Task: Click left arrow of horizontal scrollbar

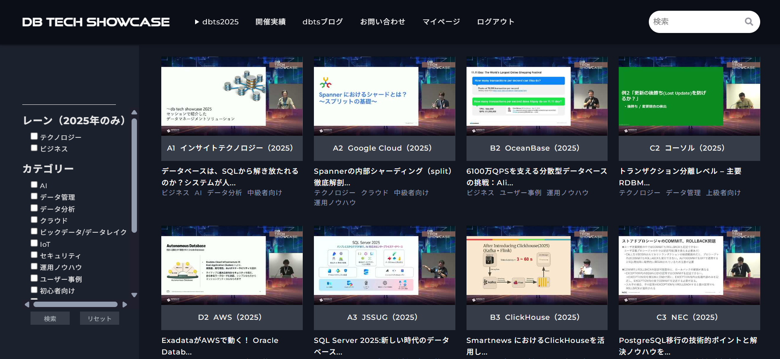Action: (x=27, y=305)
